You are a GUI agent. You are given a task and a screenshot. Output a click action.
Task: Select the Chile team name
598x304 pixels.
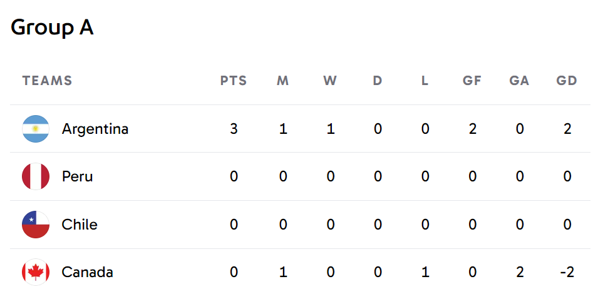pyautogui.click(x=80, y=225)
